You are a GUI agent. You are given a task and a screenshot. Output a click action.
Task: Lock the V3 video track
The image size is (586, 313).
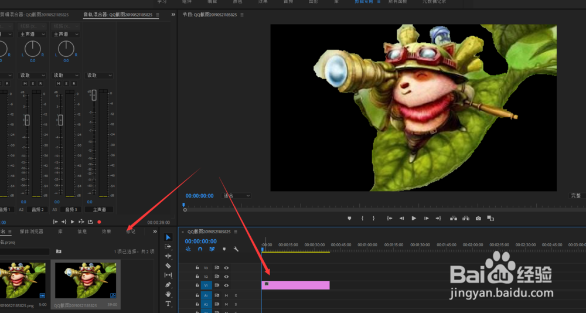pos(197,268)
